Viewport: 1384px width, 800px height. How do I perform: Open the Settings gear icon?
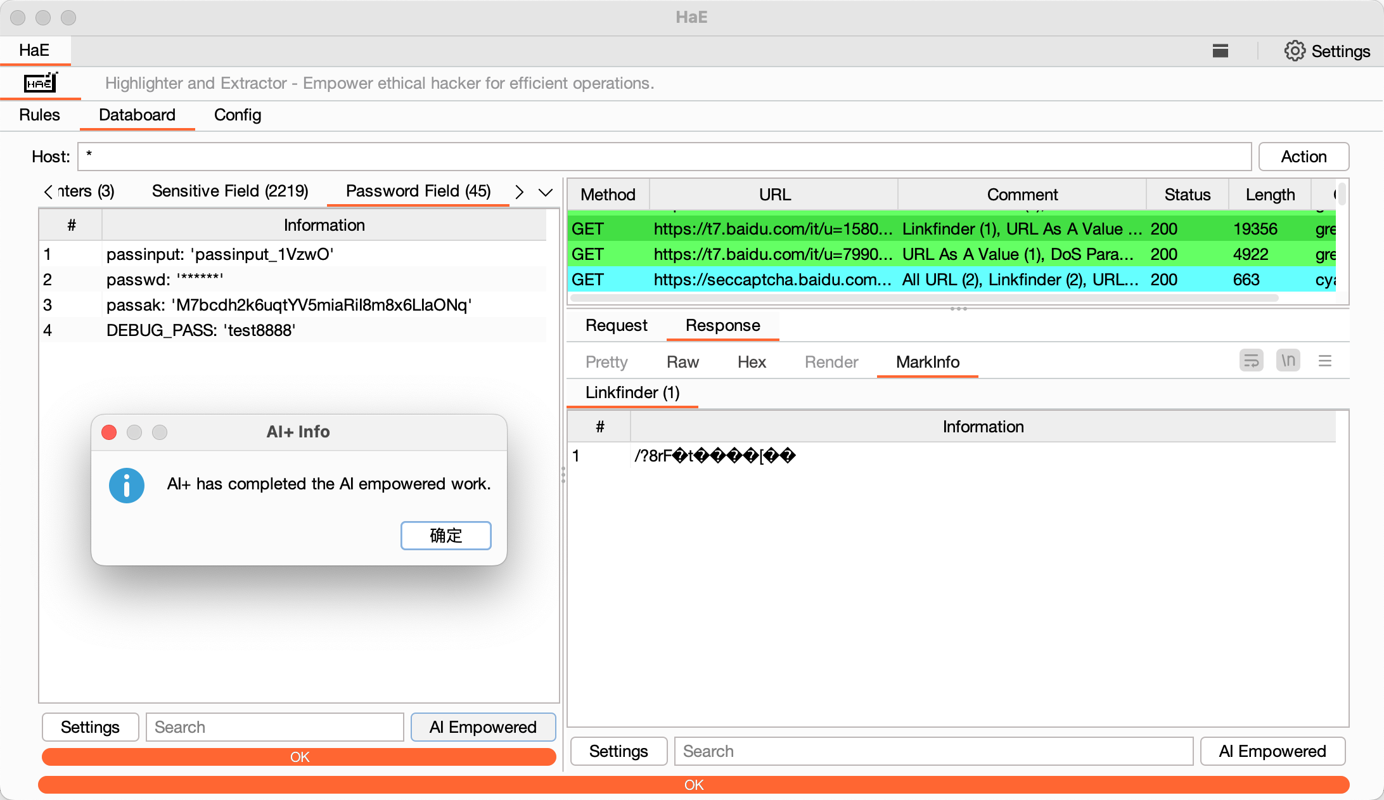[x=1295, y=51]
